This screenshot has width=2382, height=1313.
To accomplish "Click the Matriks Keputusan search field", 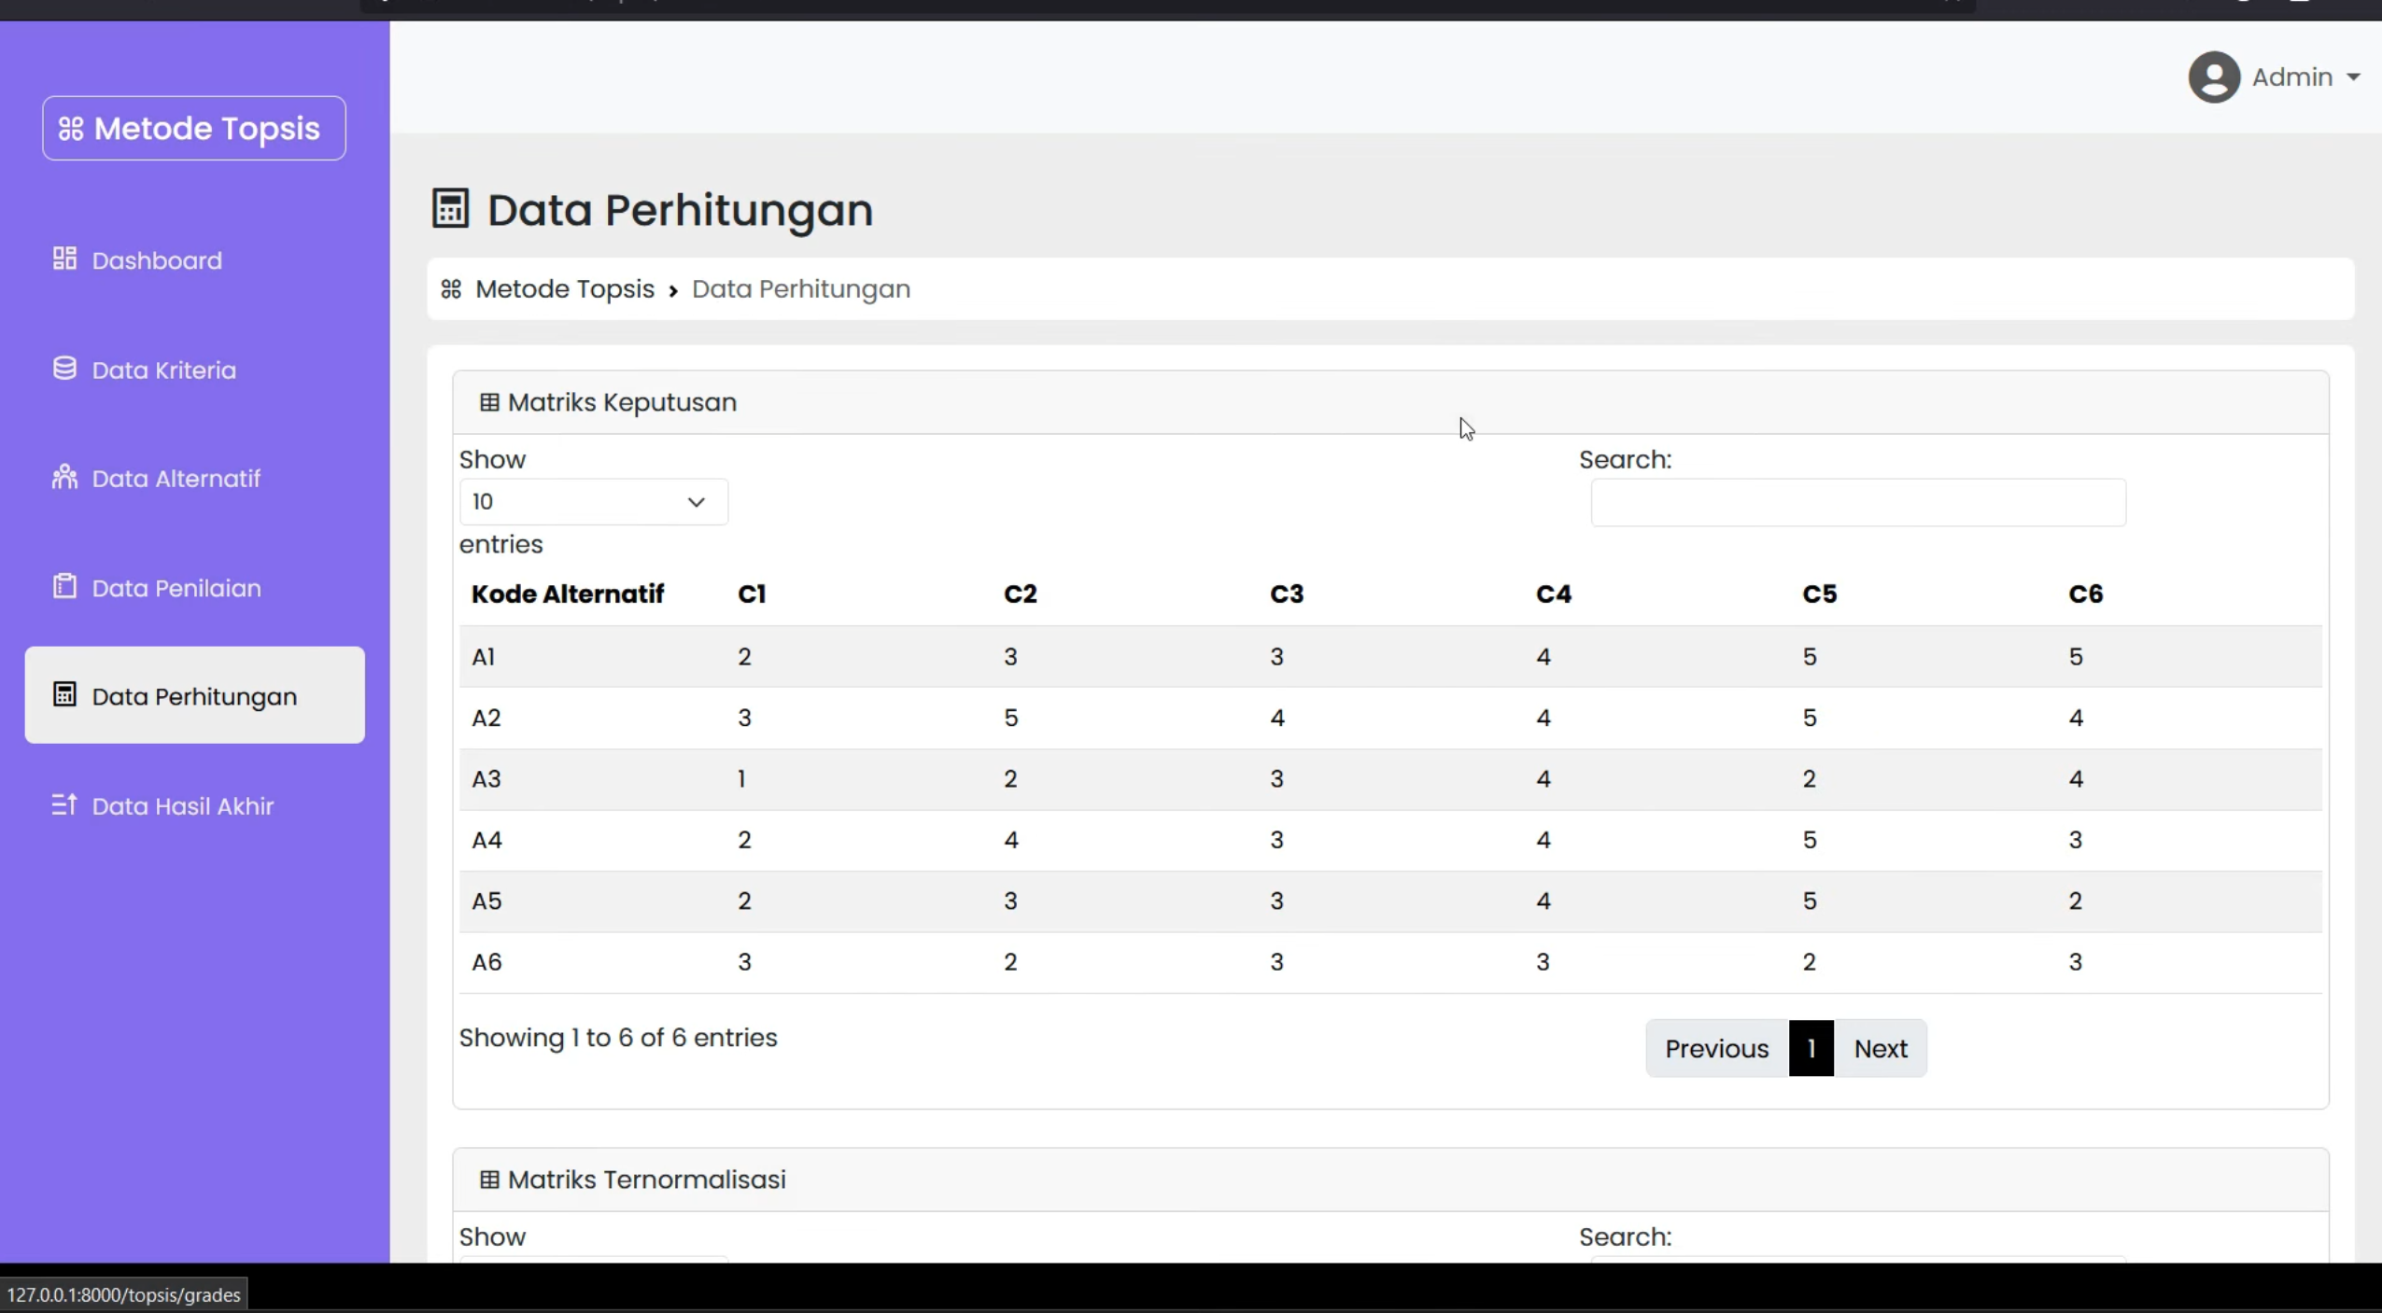I will click(1858, 503).
